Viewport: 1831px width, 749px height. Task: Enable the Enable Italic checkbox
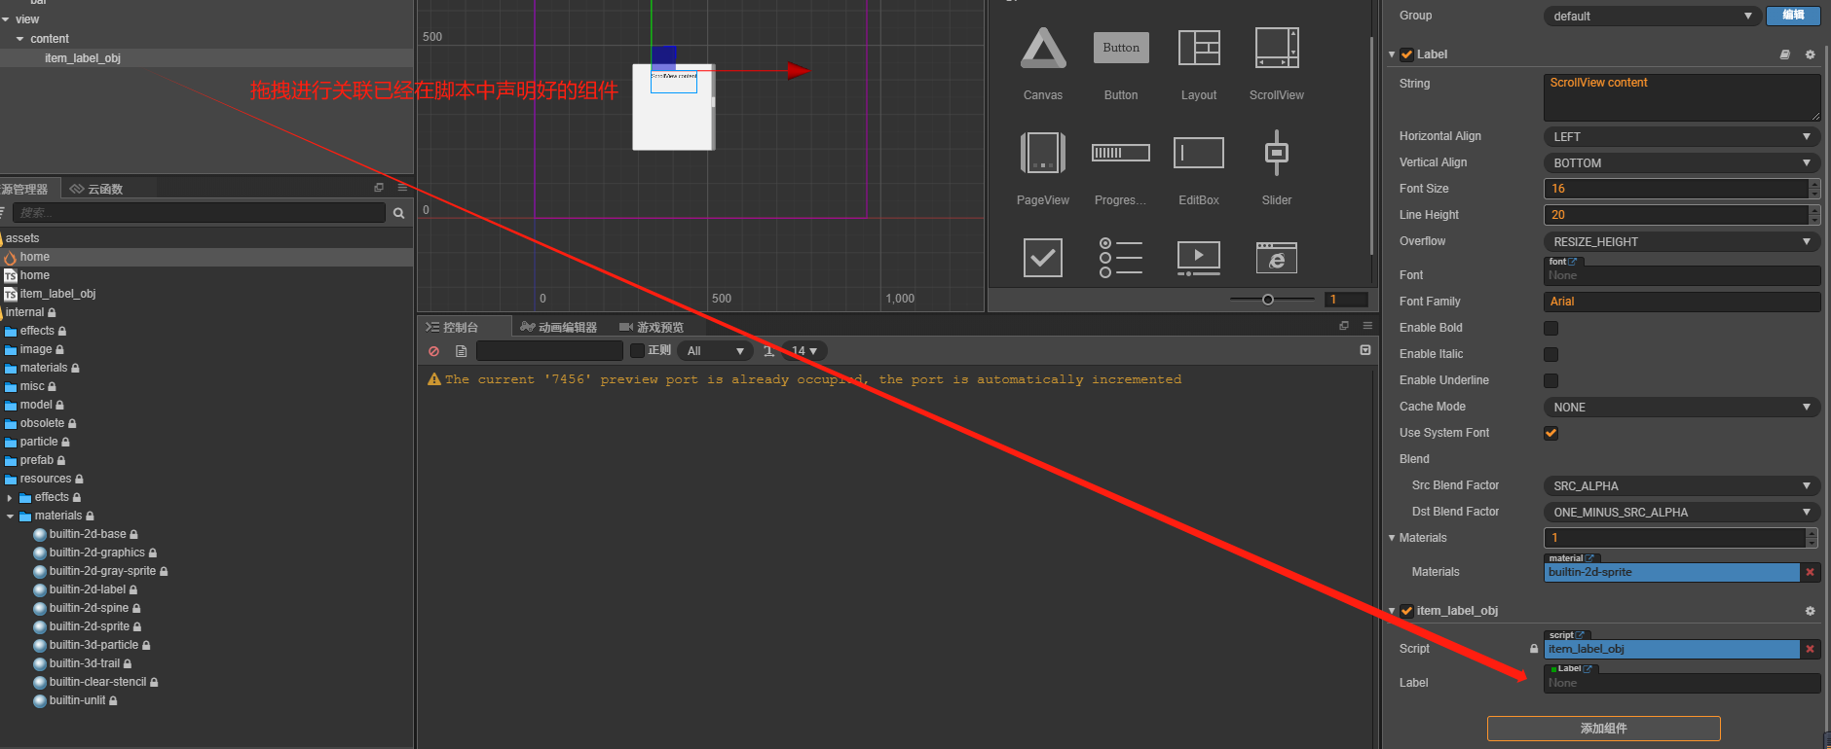[1551, 354]
